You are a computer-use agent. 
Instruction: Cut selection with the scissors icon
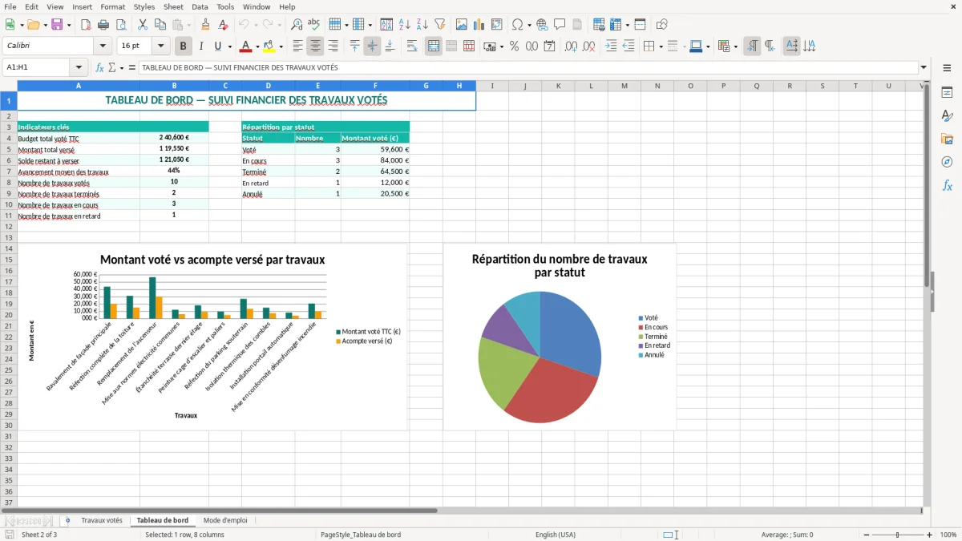(143, 25)
